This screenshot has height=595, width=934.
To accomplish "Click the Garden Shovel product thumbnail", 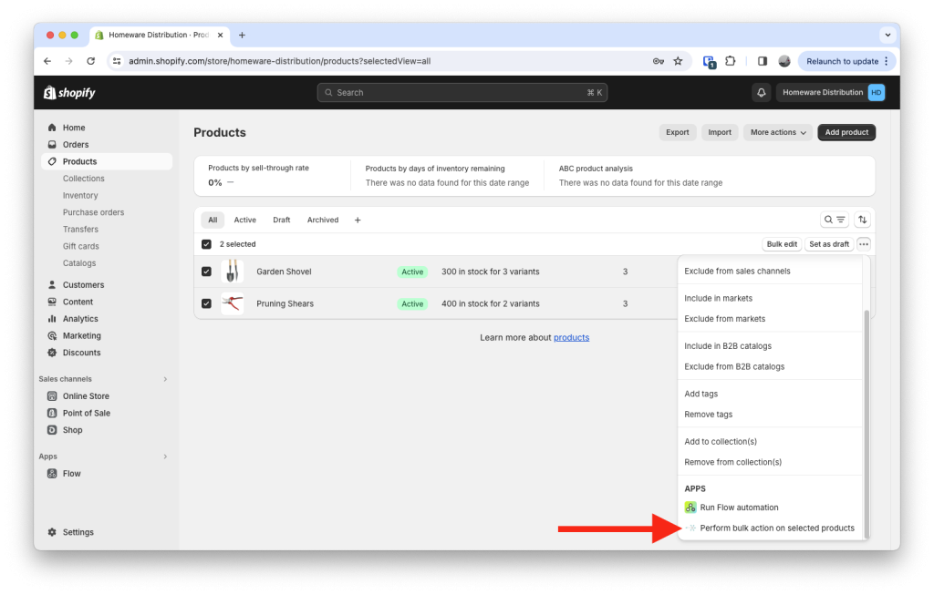I will tap(233, 272).
